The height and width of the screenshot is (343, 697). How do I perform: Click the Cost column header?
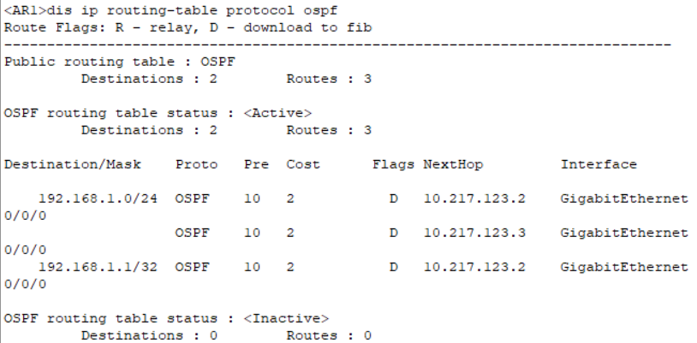click(303, 164)
